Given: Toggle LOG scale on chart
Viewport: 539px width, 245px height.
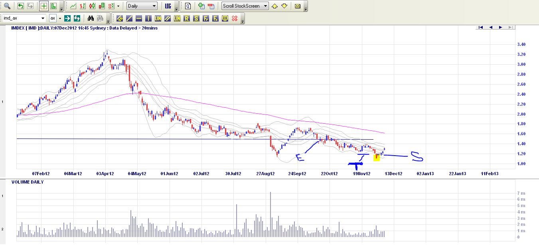Looking at the screenshot, I should tap(168, 6).
